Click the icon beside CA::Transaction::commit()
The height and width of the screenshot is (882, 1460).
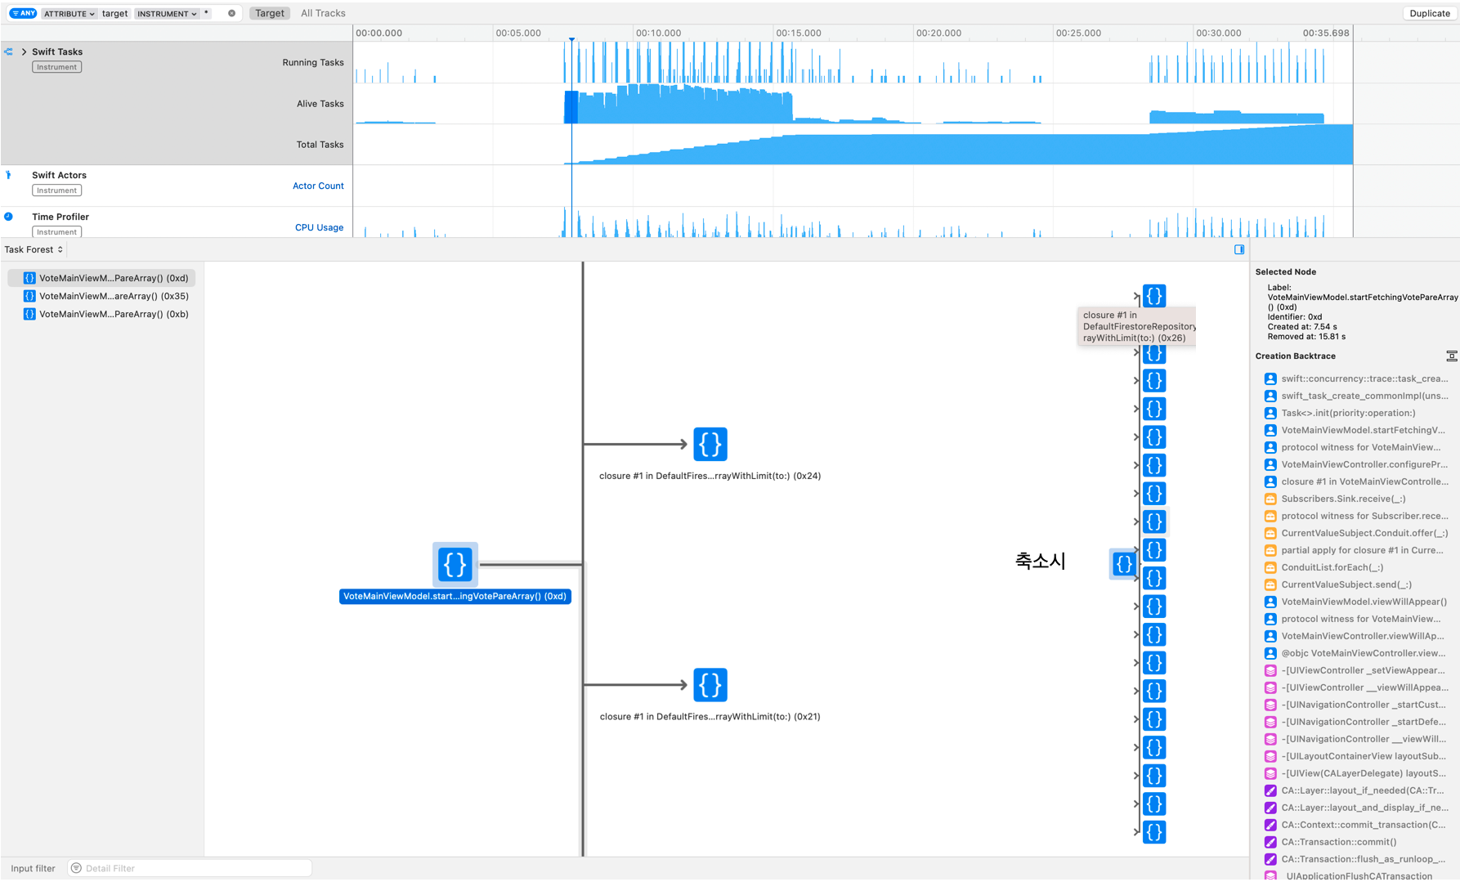point(1270,842)
